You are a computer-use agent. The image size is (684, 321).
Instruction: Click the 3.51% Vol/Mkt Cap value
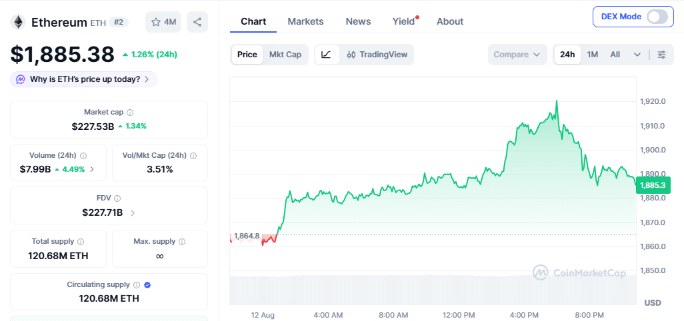point(159,169)
